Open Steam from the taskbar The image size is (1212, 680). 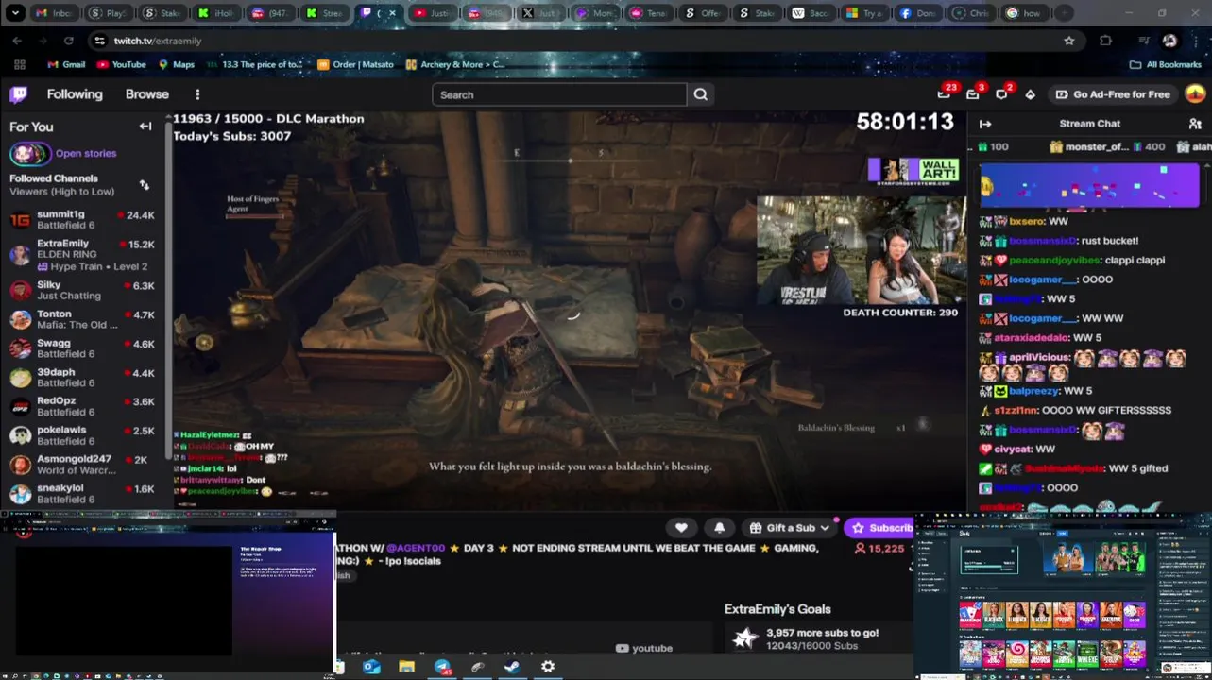[511, 667]
